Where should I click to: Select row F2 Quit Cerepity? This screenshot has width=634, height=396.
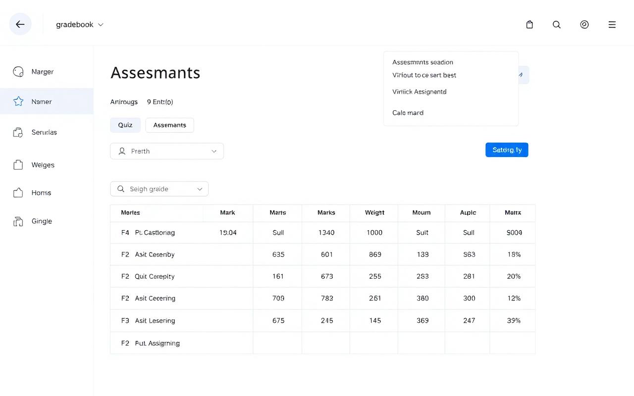point(322,276)
